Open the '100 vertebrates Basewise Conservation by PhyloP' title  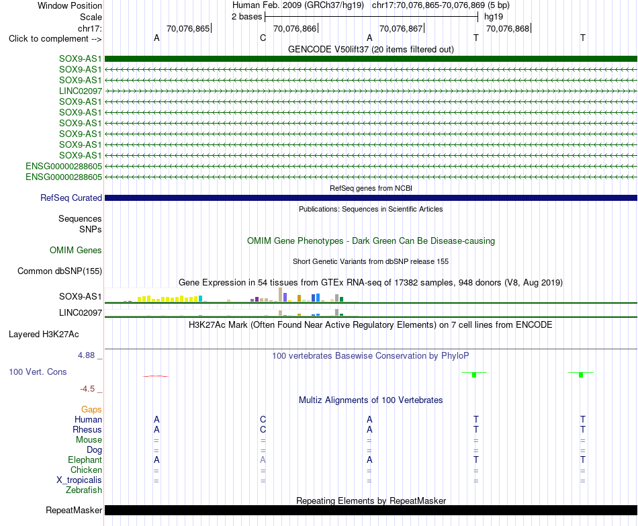click(371, 356)
